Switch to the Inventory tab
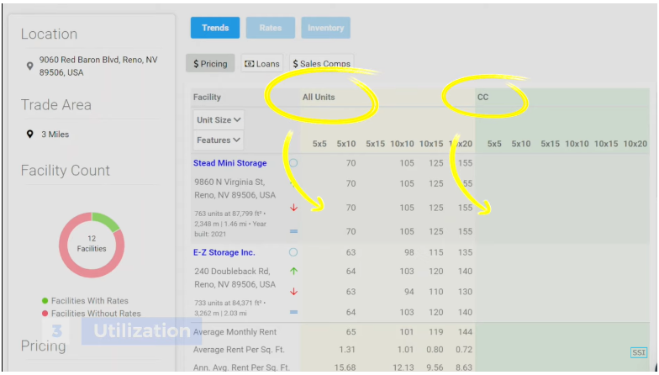659x375 pixels. coord(326,28)
